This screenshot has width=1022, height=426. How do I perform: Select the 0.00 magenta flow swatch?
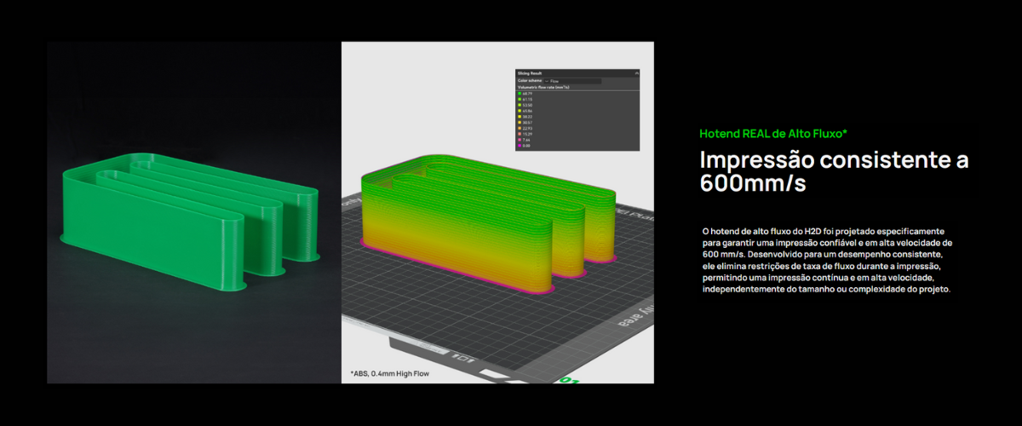[x=520, y=146]
